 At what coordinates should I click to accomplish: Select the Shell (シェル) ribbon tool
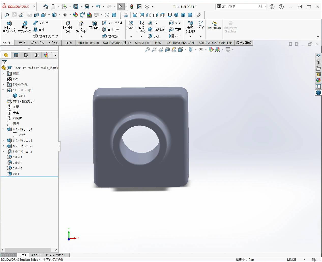point(153,36)
